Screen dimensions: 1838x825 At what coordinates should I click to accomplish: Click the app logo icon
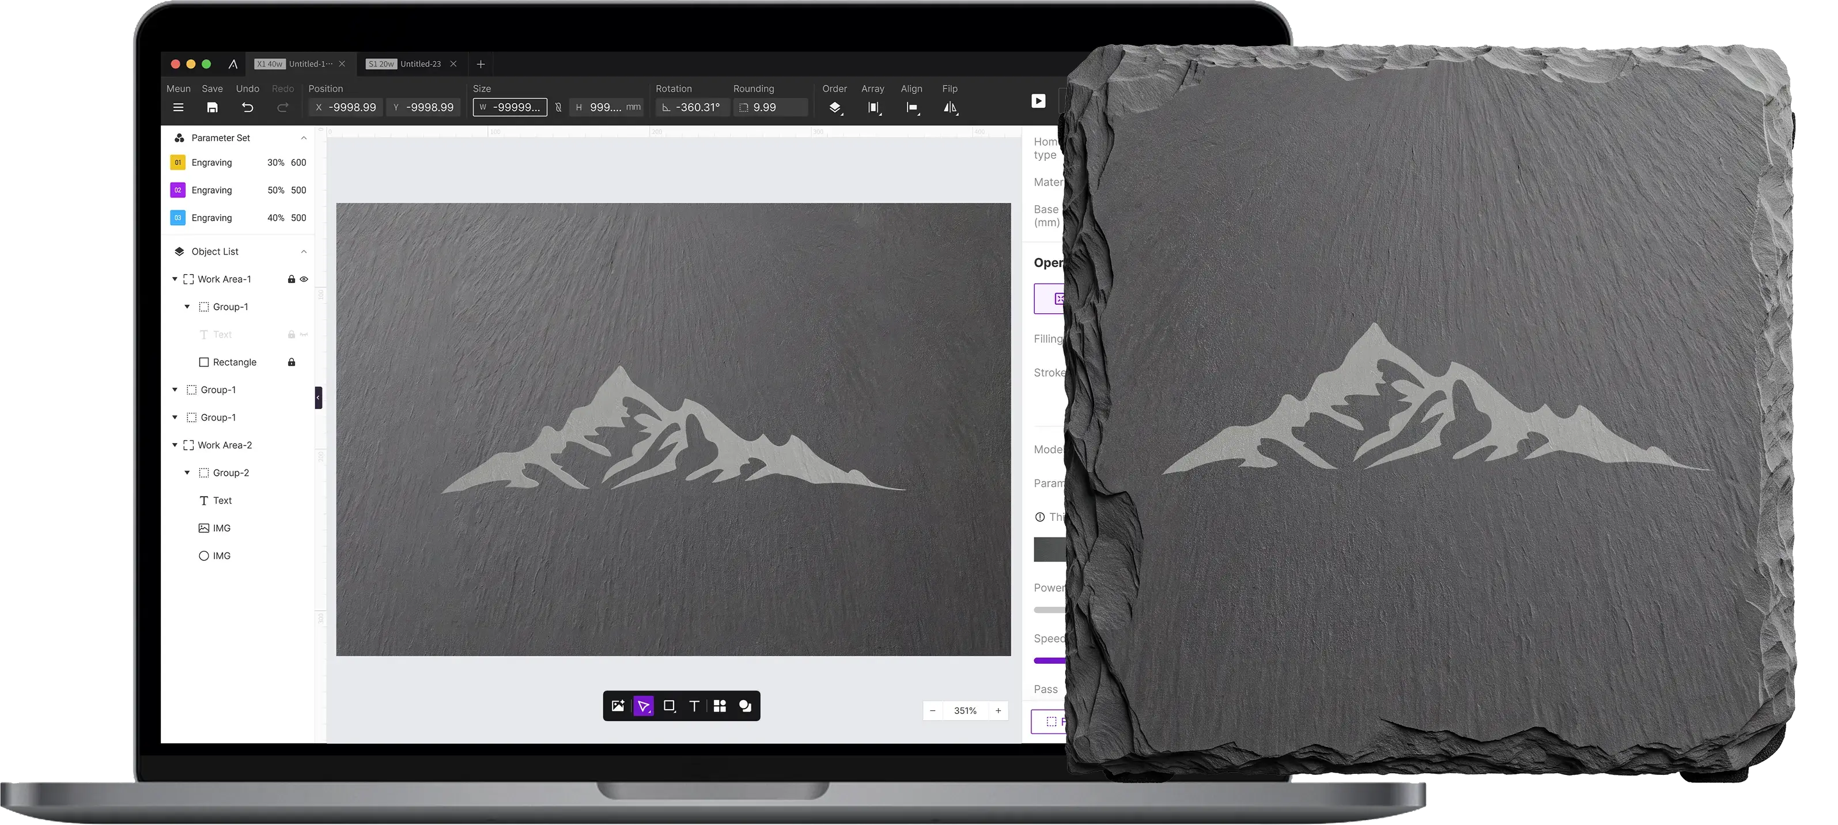pos(233,64)
